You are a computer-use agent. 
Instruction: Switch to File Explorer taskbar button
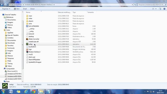click(x=41, y=92)
